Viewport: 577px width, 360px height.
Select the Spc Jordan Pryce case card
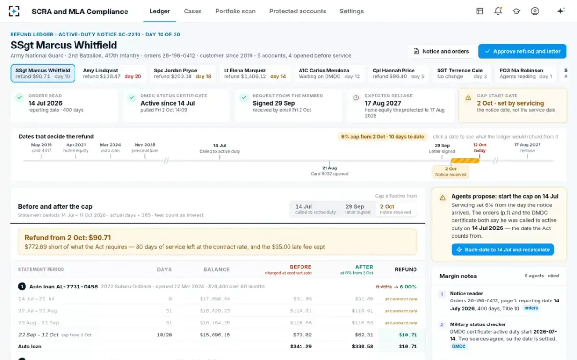[x=182, y=73]
